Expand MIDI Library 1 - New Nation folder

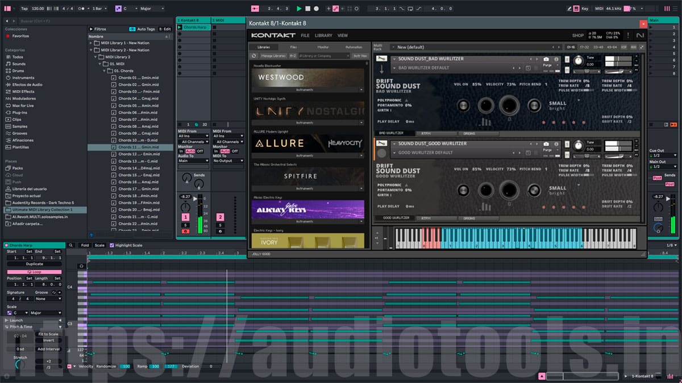tap(90, 43)
